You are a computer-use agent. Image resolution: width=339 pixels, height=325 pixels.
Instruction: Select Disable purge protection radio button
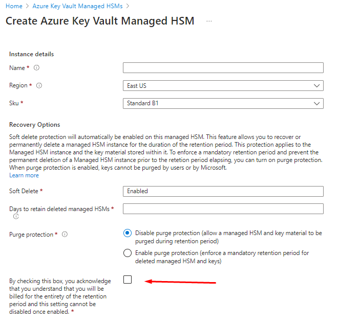(x=128, y=233)
